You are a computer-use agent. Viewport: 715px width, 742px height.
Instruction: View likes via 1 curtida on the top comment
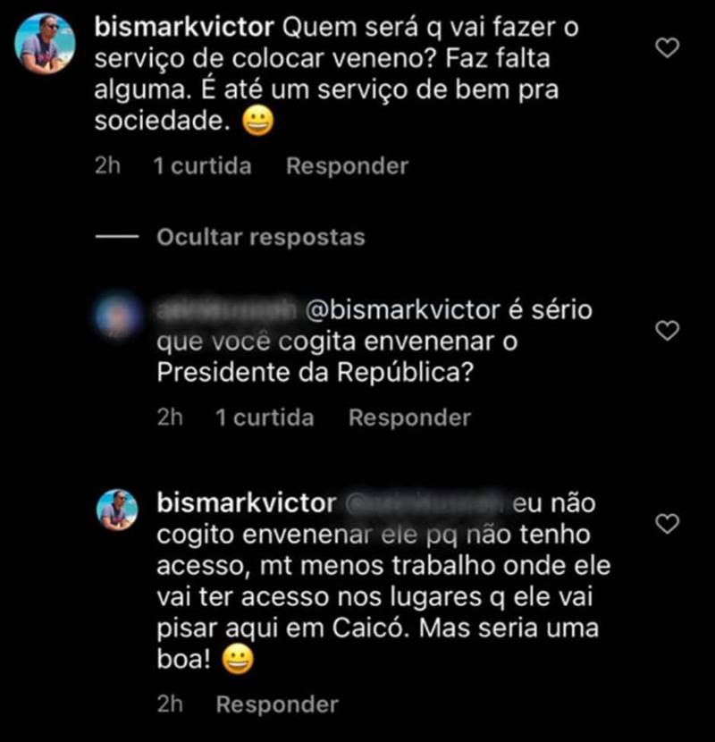pos(203,166)
